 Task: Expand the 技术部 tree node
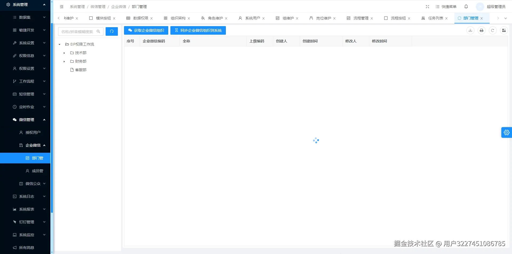tap(64, 53)
